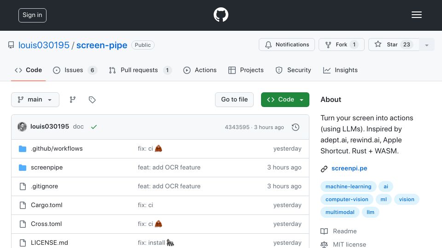Click 'feat: add OCR feature' on screenpipe row
The image size is (442, 248).
pos(169,167)
